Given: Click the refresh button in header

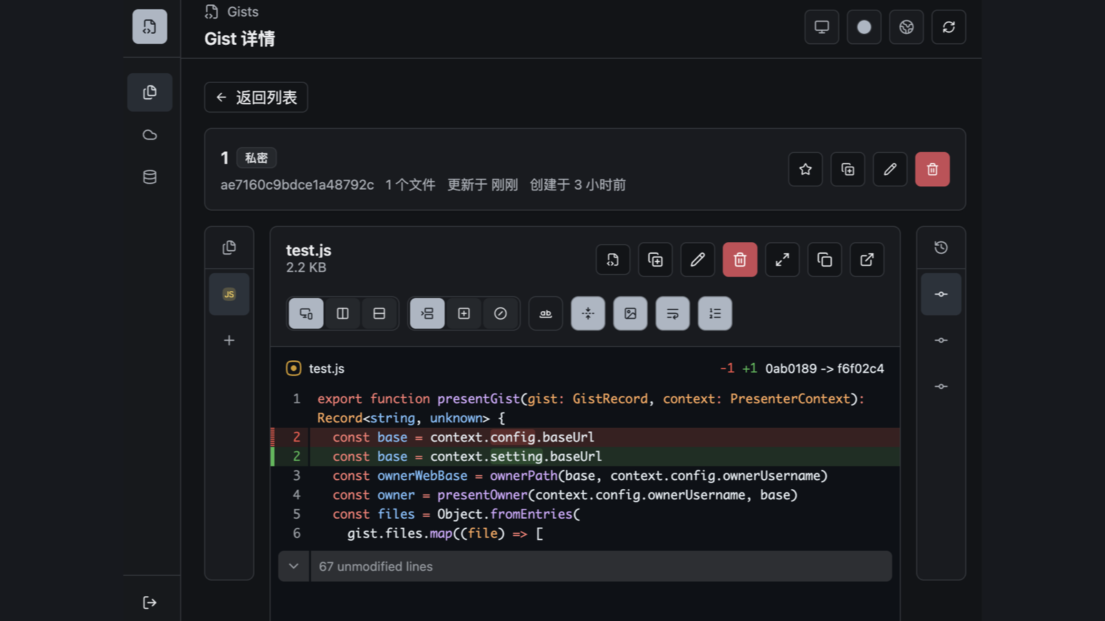Looking at the screenshot, I should pos(949,27).
